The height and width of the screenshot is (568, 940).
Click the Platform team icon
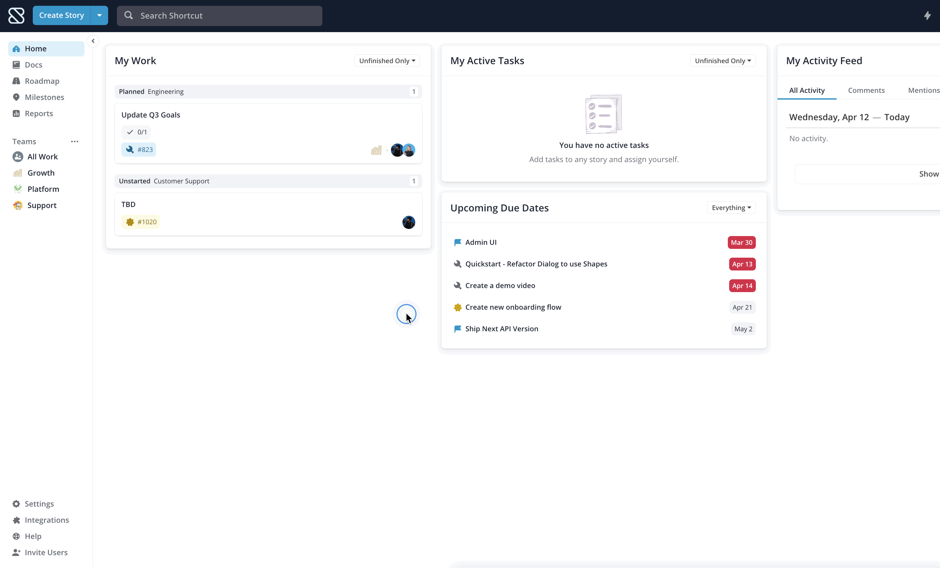point(18,189)
